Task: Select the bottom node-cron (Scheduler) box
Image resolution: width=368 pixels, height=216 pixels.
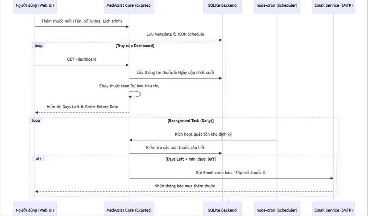Action: tap(277, 209)
